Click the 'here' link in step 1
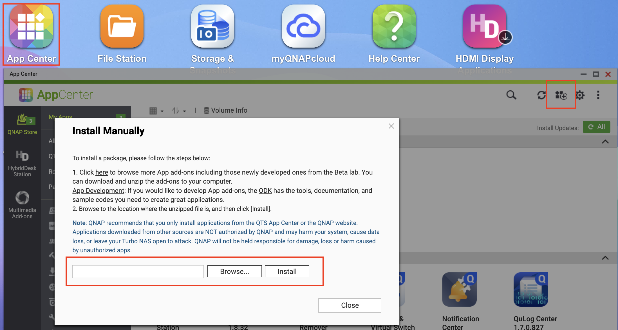618x330 pixels. (x=102, y=172)
